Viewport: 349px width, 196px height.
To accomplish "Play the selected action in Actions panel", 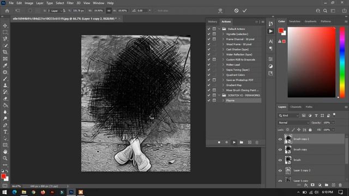I will click(x=234, y=142).
